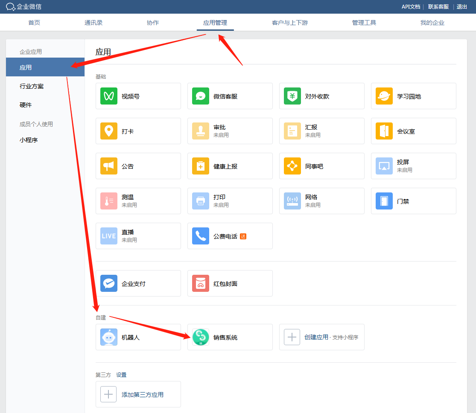Image resolution: width=476 pixels, height=413 pixels.
Task: Open the 学习园地 planet icon
Action: 384,96
